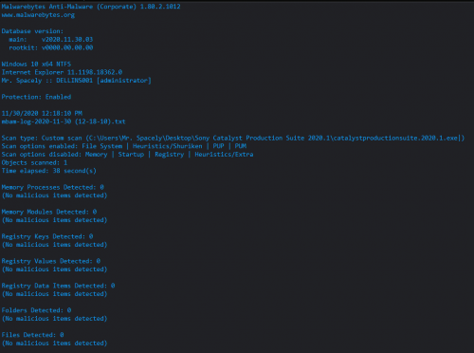Image resolution: width=474 pixels, height=353 pixels.
Task: Click the 11/30/2020 12:18:10 PM timestamp
Action: (x=42, y=113)
